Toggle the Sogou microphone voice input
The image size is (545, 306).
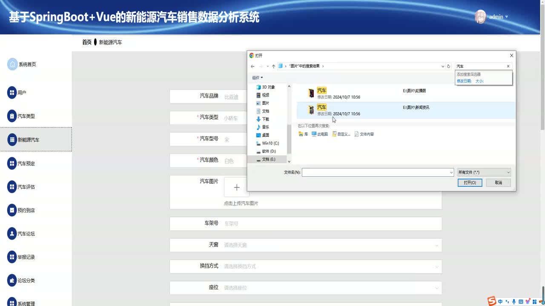point(514,302)
